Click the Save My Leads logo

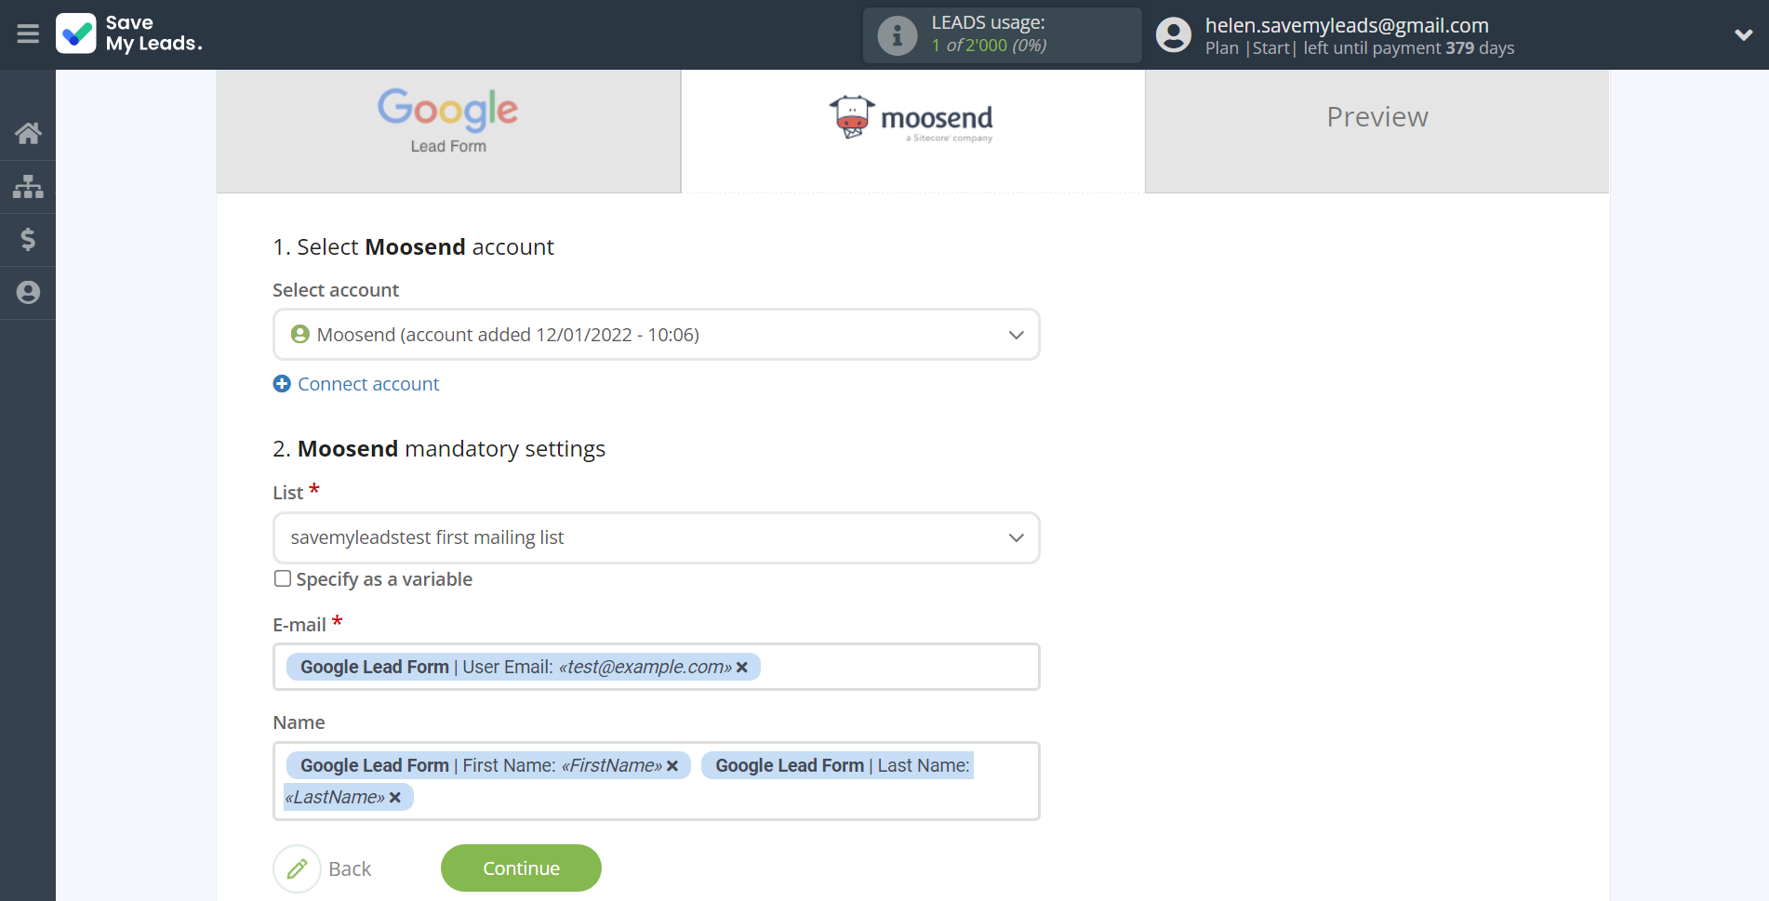point(129,33)
